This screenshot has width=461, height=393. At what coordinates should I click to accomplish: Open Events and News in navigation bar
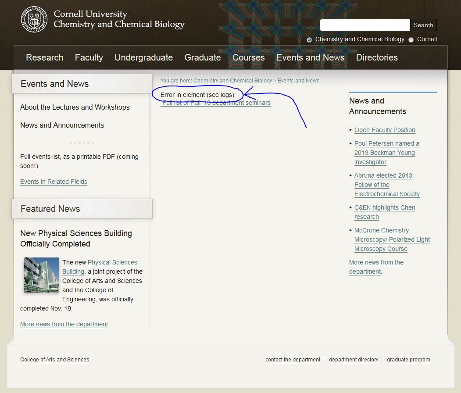click(310, 57)
